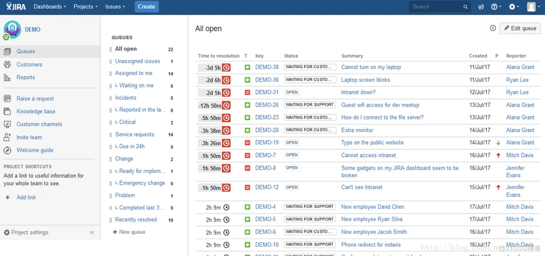
Task: Click the Status column header
Action: click(291, 56)
